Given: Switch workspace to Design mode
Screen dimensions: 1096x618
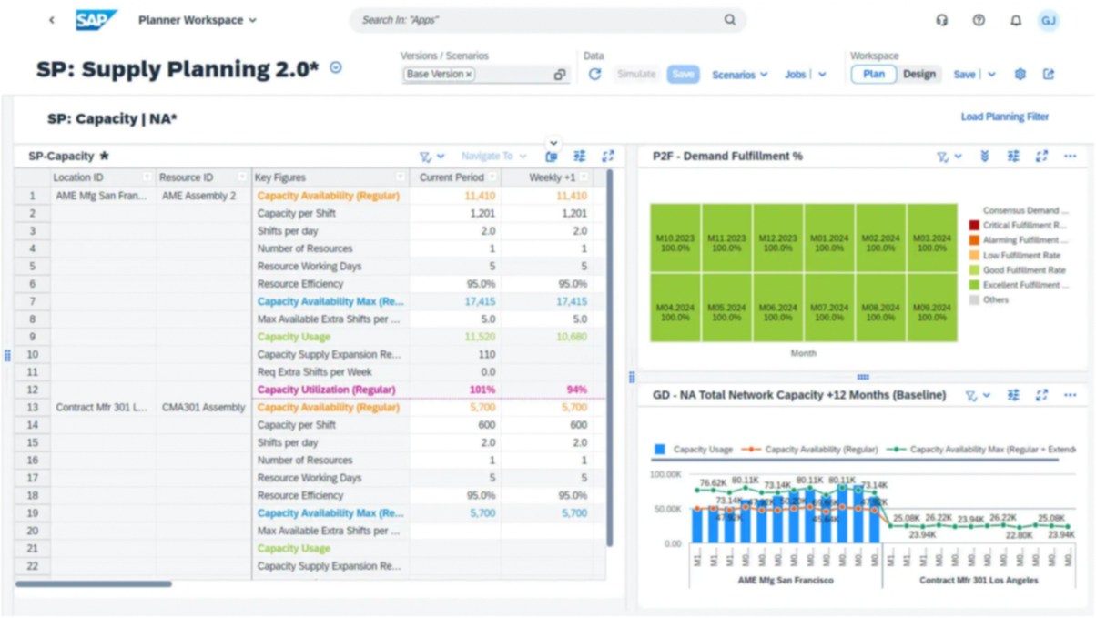Looking at the screenshot, I should (918, 75).
